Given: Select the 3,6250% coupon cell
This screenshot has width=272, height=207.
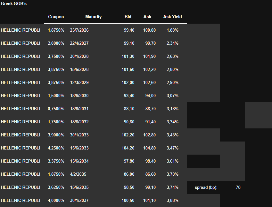Looking at the screenshot, I should pos(56,187).
